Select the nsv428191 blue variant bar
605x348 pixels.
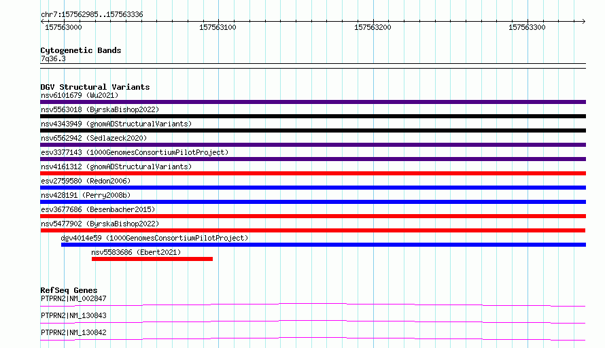313,202
